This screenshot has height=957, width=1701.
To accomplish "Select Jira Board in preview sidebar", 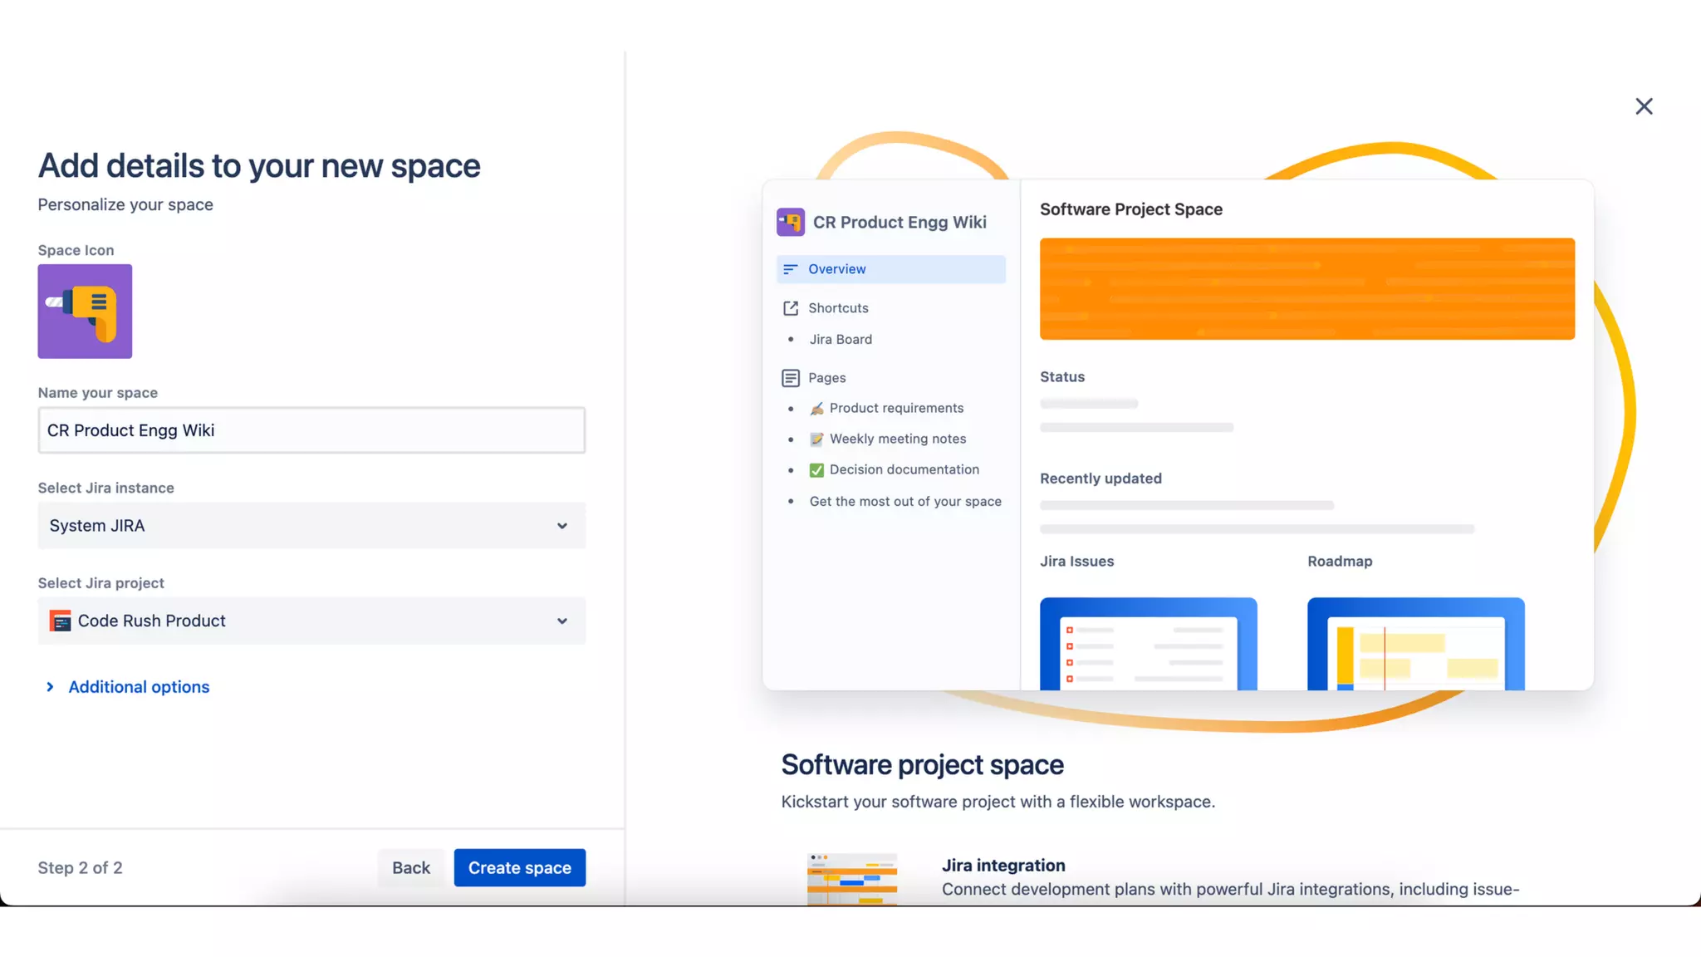I will point(841,340).
